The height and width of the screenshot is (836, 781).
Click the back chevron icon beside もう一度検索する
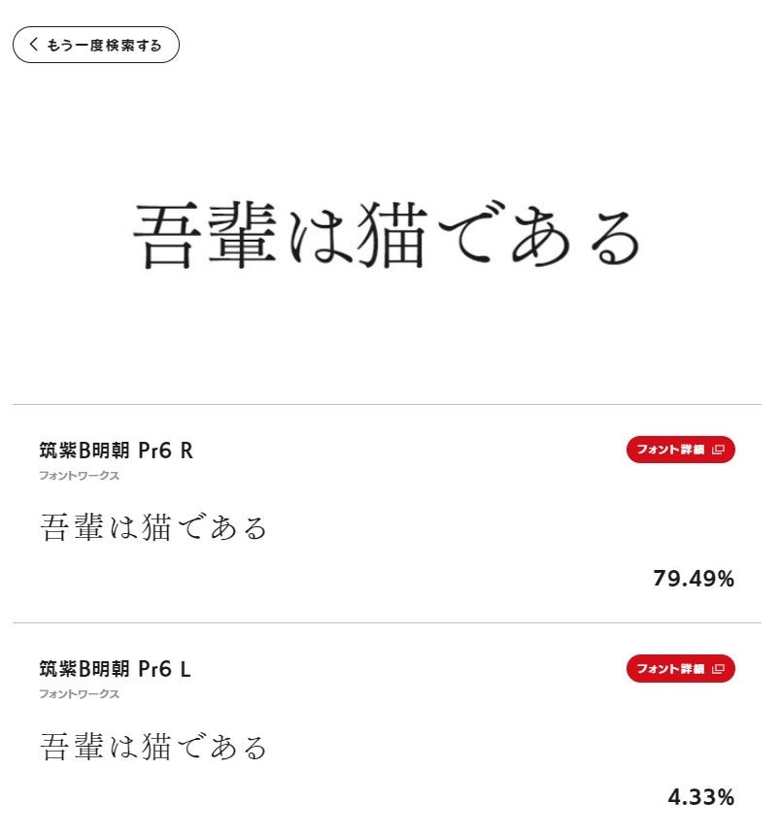click(x=34, y=45)
